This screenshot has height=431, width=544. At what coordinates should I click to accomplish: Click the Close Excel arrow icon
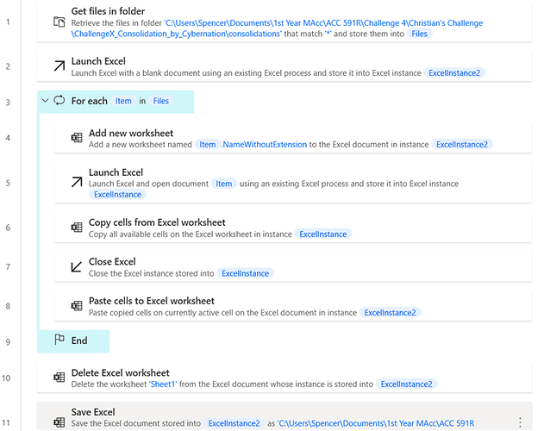[77, 266]
